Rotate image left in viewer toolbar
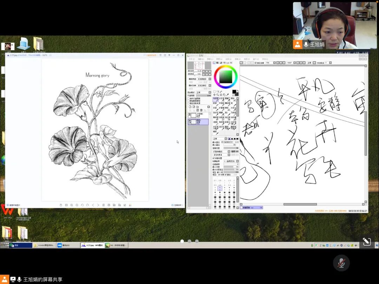Screen dimensions: 379x284 point(82,205)
